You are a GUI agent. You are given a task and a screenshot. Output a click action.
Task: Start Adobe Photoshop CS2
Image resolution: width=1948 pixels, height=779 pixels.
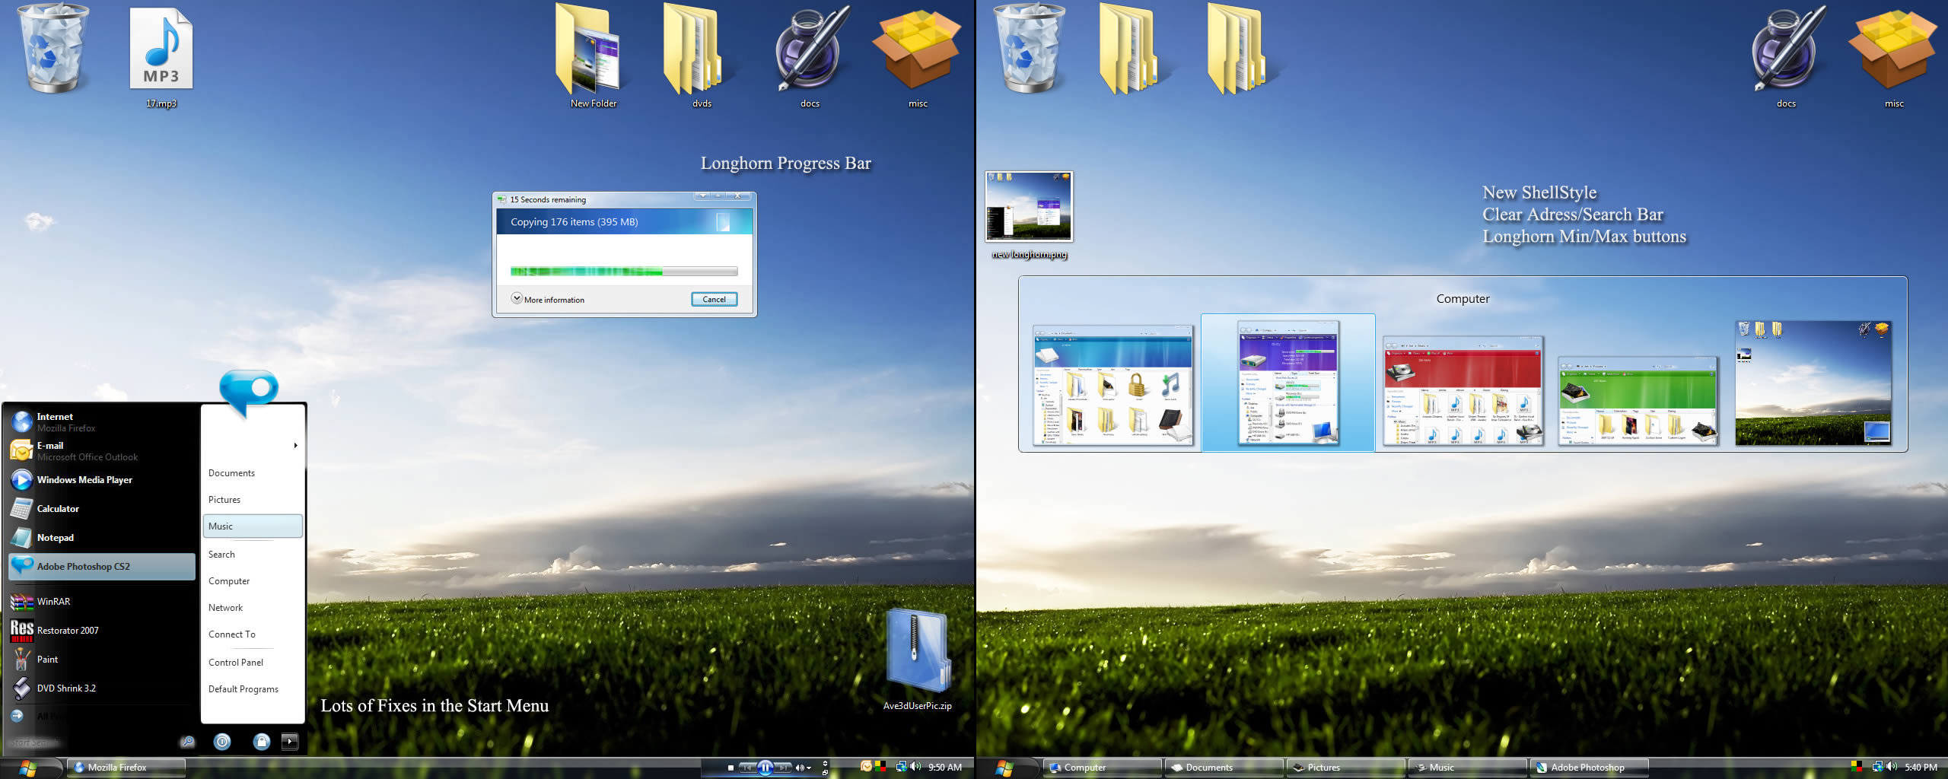pos(86,566)
